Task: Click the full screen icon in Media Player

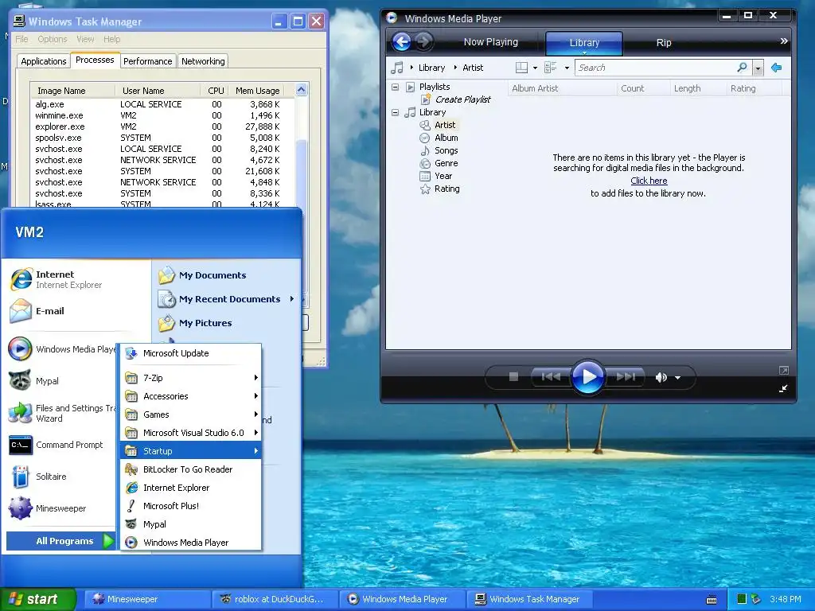Action: click(x=784, y=371)
